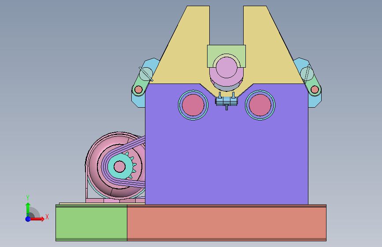Screen dimensions: 382x247
Task: Select the pink shaft circle inside green block
Action: (226, 67)
